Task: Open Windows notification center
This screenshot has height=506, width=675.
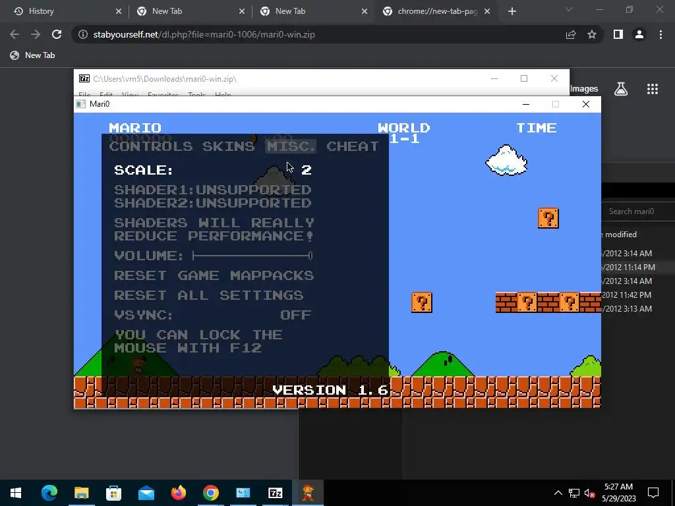Action: pos(653,493)
